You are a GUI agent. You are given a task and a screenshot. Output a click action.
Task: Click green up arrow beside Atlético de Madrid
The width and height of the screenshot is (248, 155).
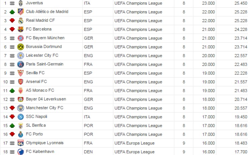tap(12, 12)
